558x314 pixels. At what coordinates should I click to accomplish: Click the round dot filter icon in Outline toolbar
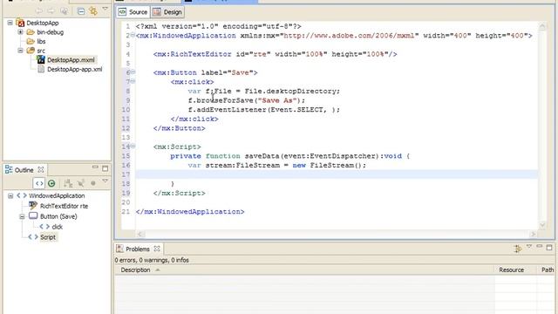point(93,183)
